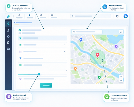The width and height of the screenshot is (134, 107).
Task: Open the database stack item in sidebar
Action: pyautogui.click(x=8, y=43)
